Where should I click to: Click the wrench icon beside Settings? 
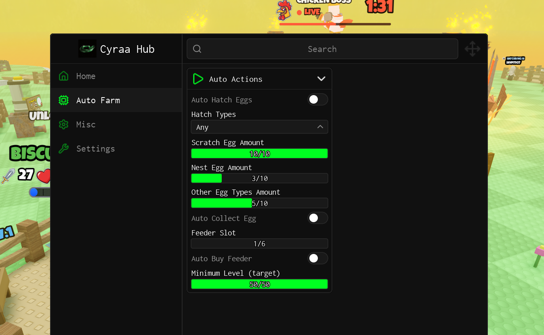[x=63, y=148]
